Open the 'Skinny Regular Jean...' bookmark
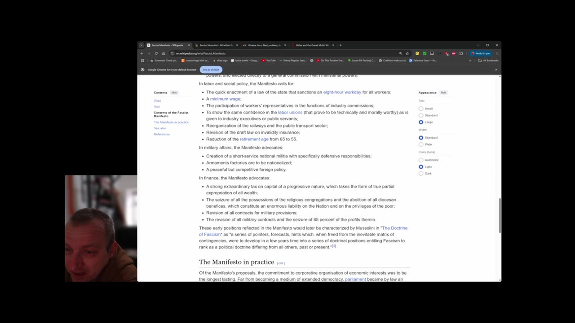Screen dimensions: 575x323 [293, 61]
